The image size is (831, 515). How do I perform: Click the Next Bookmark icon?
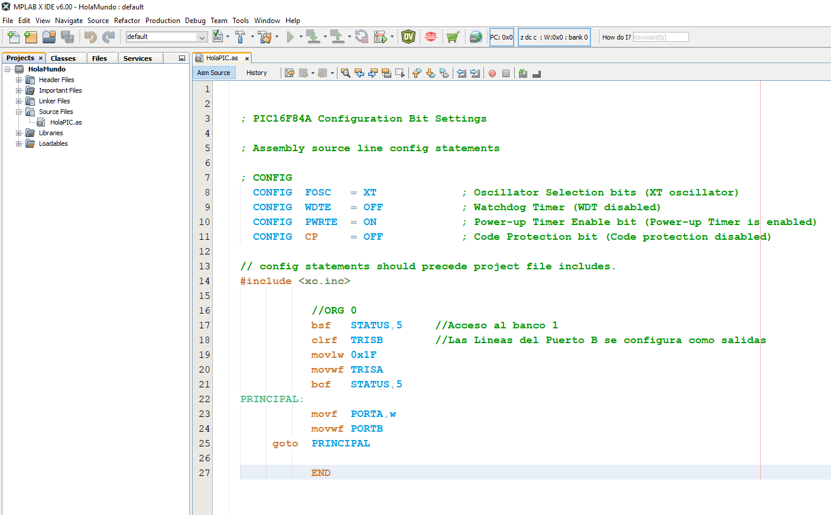431,73
